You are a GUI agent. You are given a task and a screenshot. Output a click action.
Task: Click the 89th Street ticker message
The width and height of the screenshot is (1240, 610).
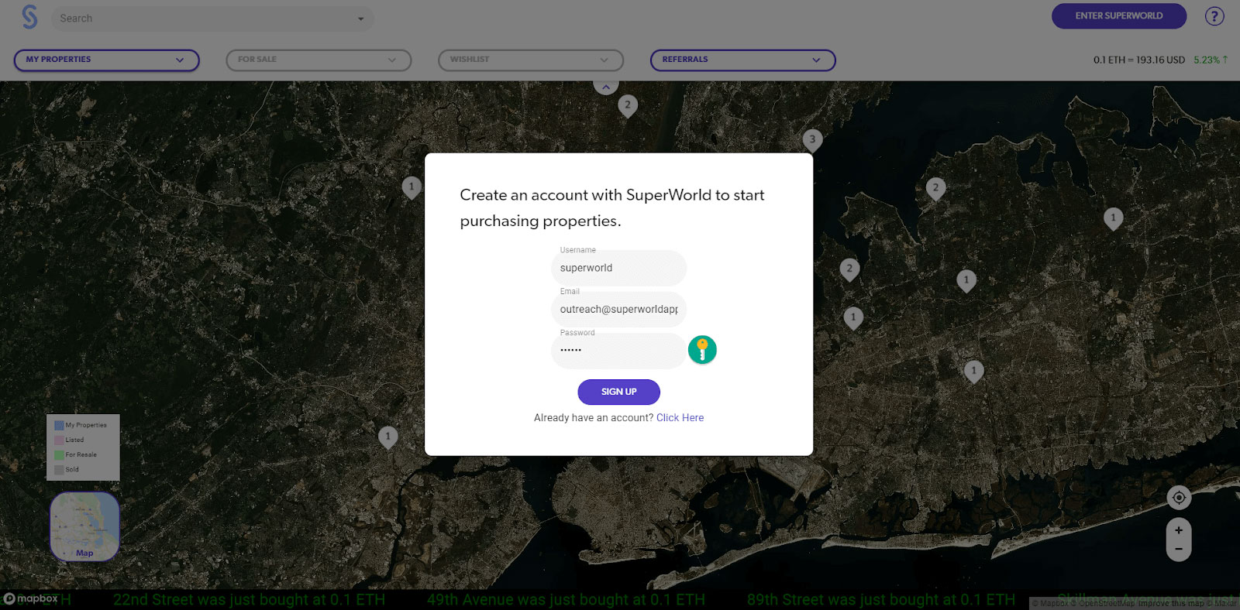(881, 599)
